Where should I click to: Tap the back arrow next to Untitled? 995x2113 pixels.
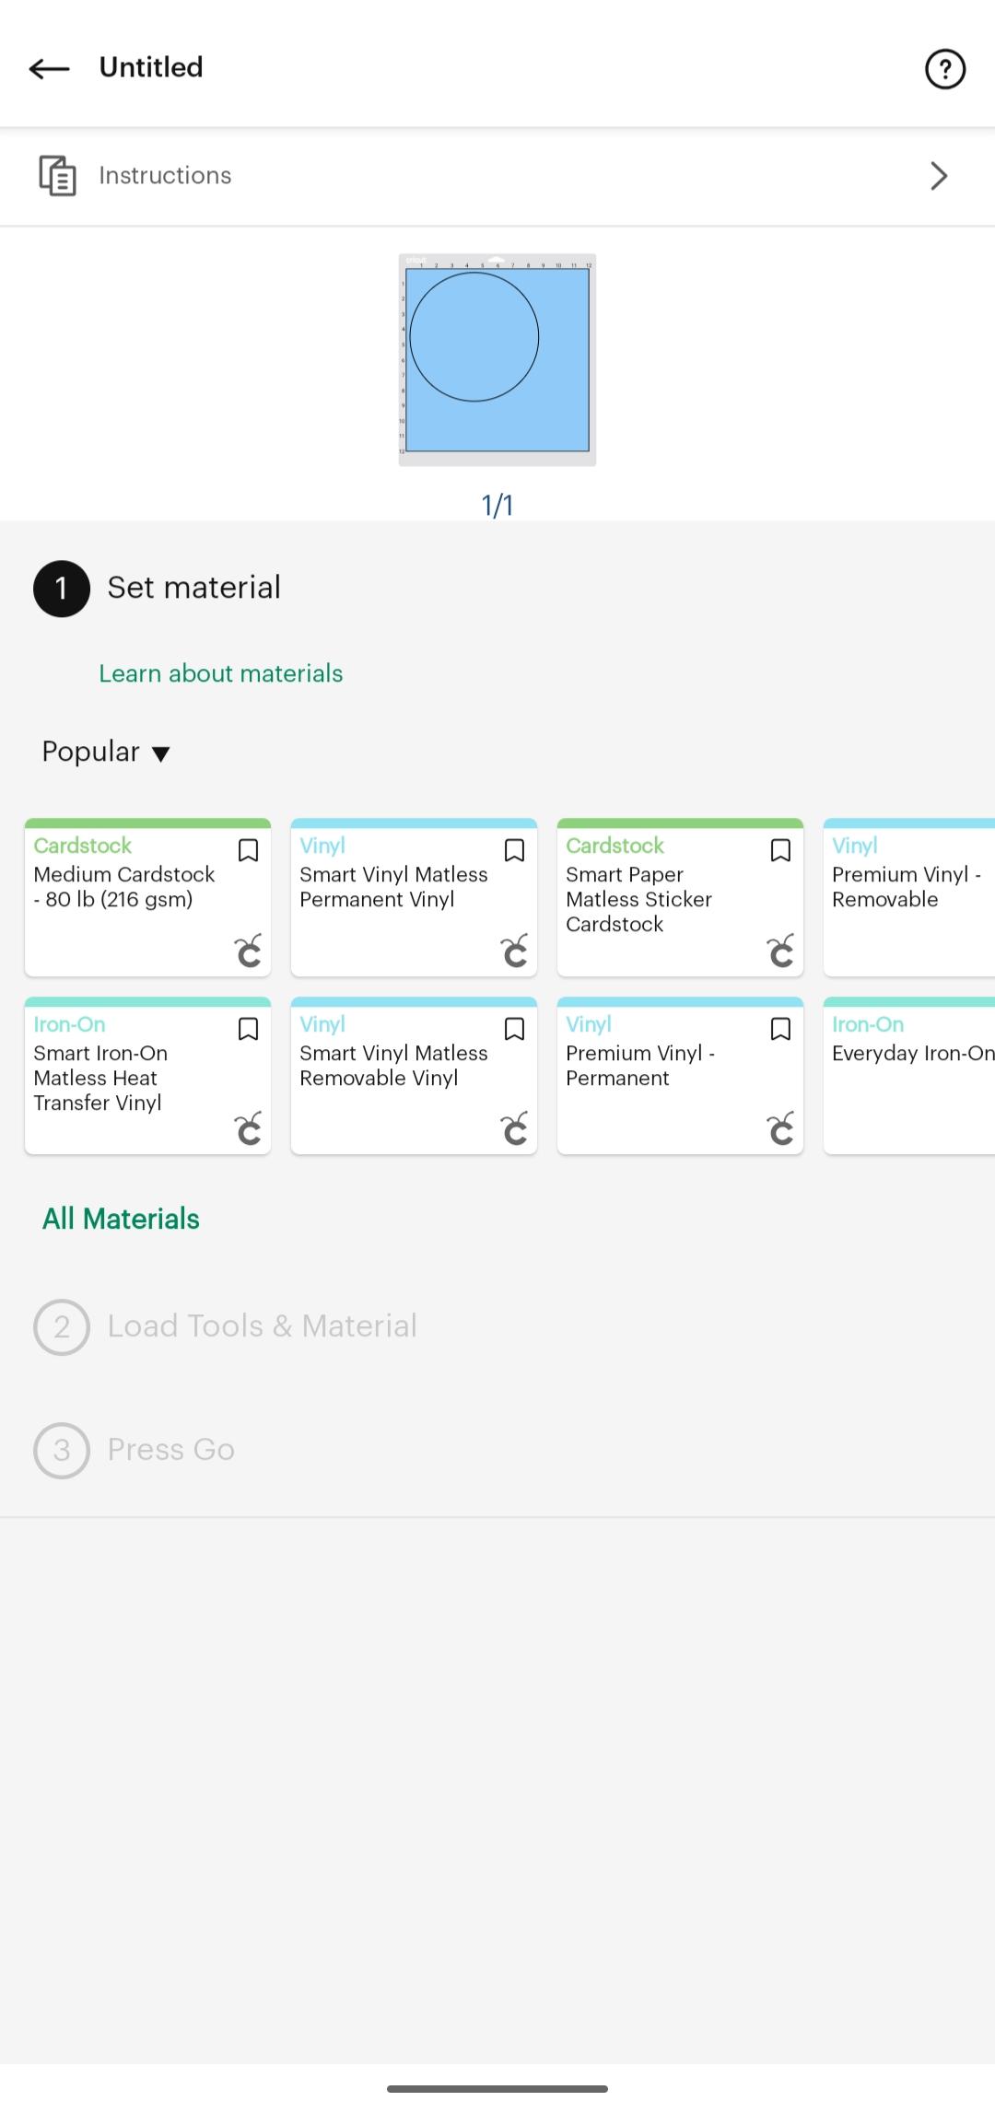point(49,68)
